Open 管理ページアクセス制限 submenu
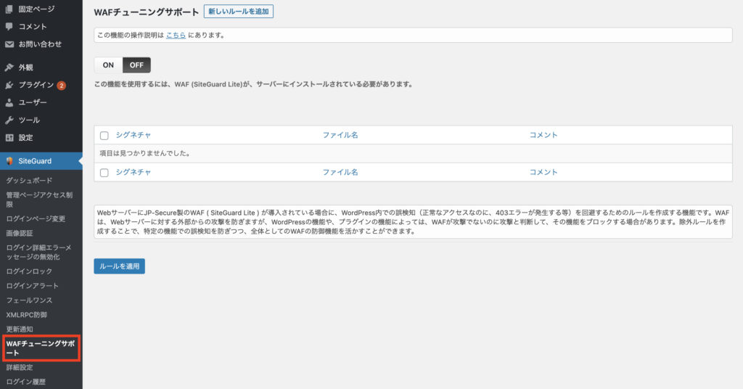This screenshot has width=743, height=389. pos(39,200)
